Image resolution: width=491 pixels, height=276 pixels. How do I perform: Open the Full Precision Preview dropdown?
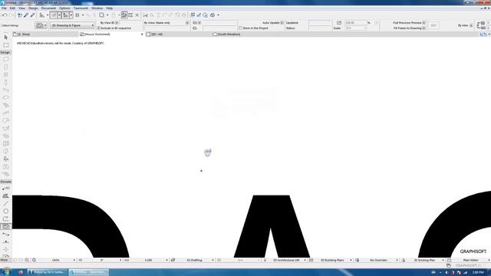423,23
